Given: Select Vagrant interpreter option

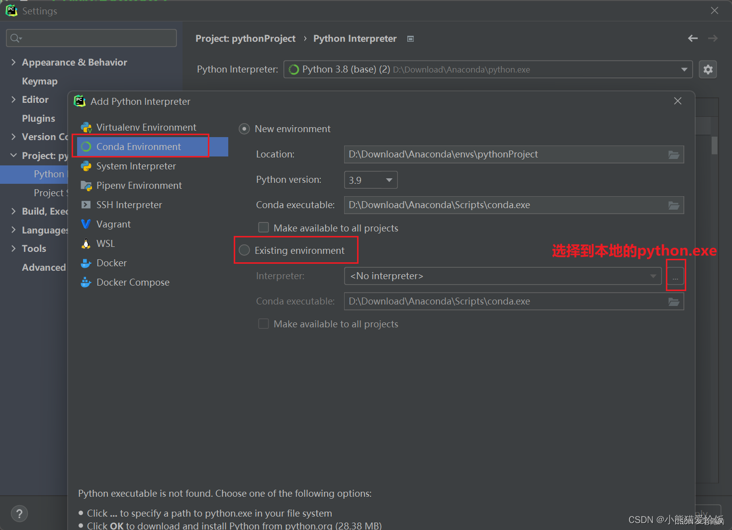Looking at the screenshot, I should pos(113,224).
